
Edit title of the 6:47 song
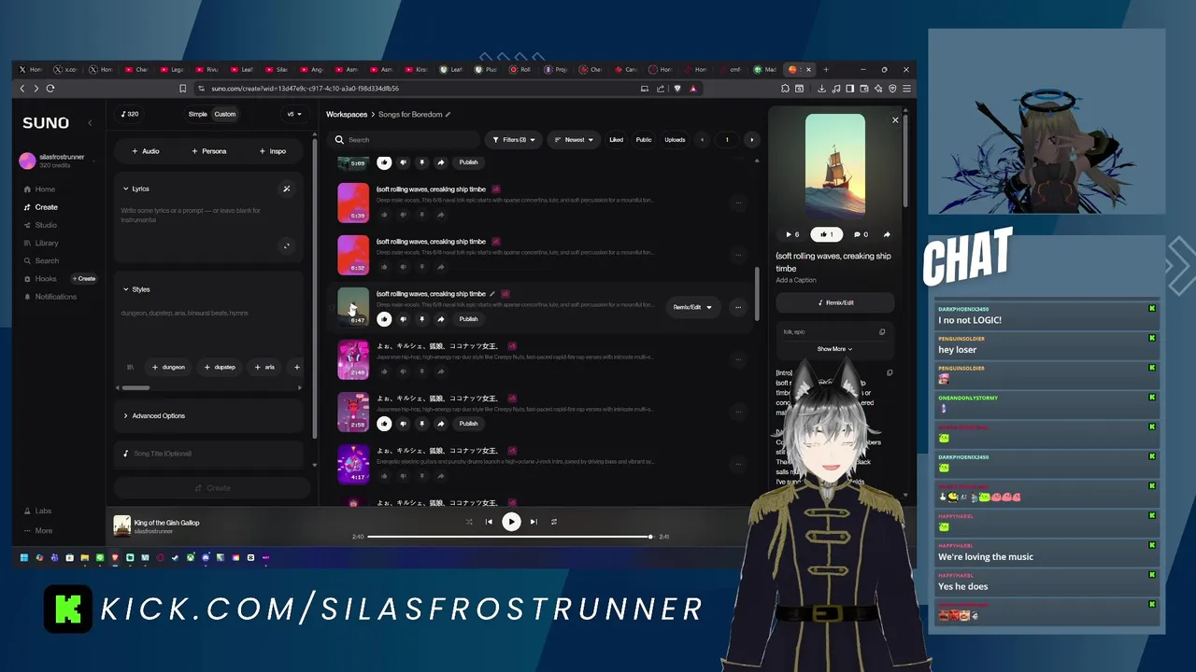click(492, 294)
